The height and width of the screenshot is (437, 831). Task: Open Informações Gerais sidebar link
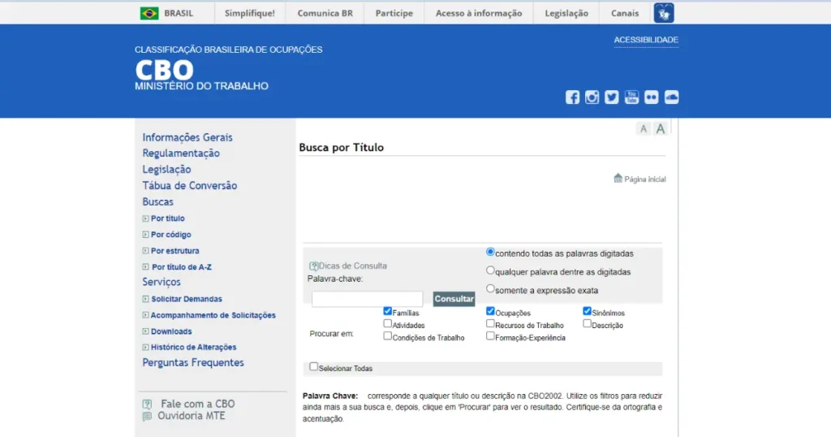187,137
